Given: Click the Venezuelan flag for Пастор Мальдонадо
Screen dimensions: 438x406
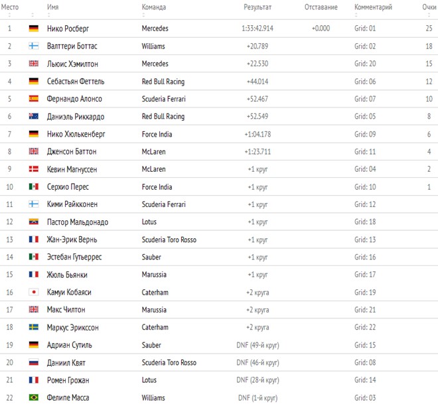Looking at the screenshot, I should click(34, 222).
